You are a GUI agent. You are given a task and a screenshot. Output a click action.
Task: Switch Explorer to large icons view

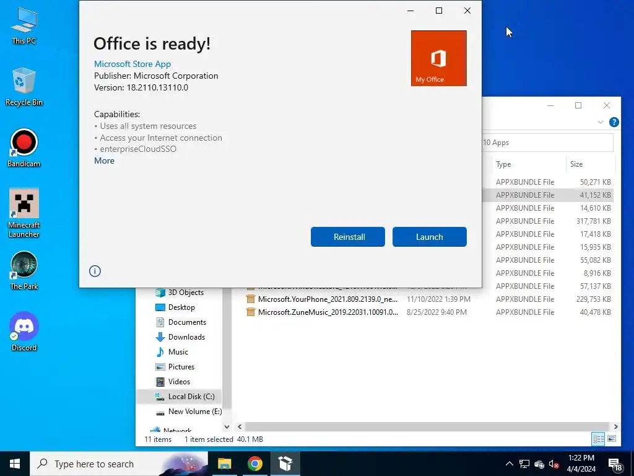tap(612, 439)
